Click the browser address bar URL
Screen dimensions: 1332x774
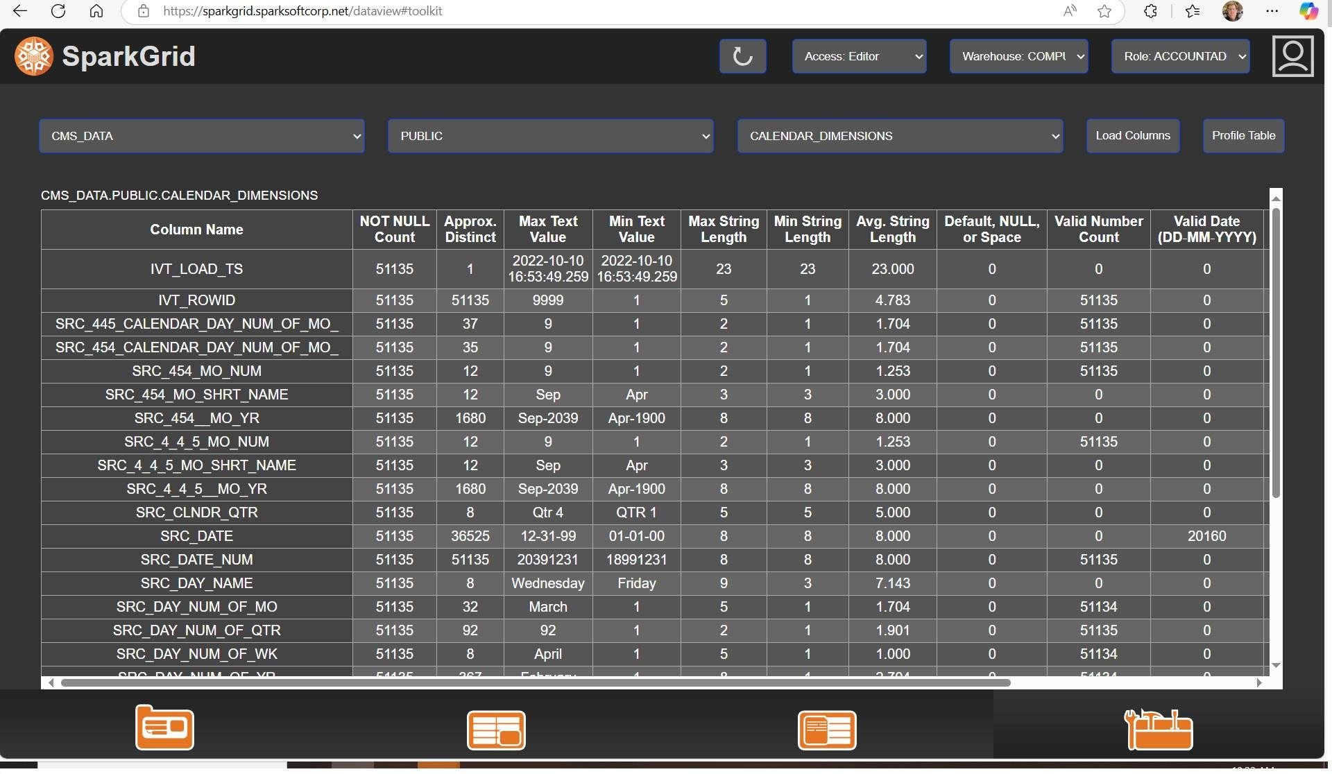(302, 11)
